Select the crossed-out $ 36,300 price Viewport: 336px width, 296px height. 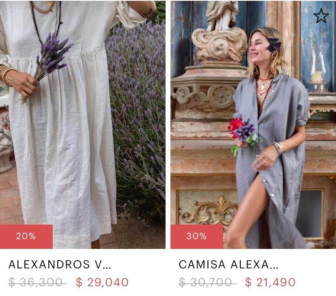click(38, 282)
